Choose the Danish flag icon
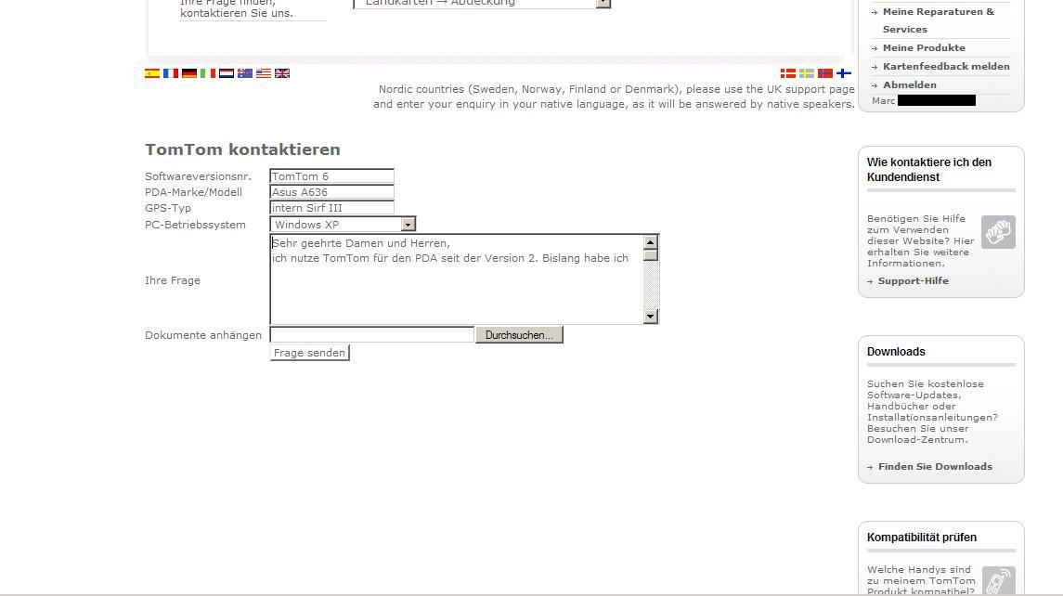Screen dimensions: 1063x596 click(x=788, y=73)
